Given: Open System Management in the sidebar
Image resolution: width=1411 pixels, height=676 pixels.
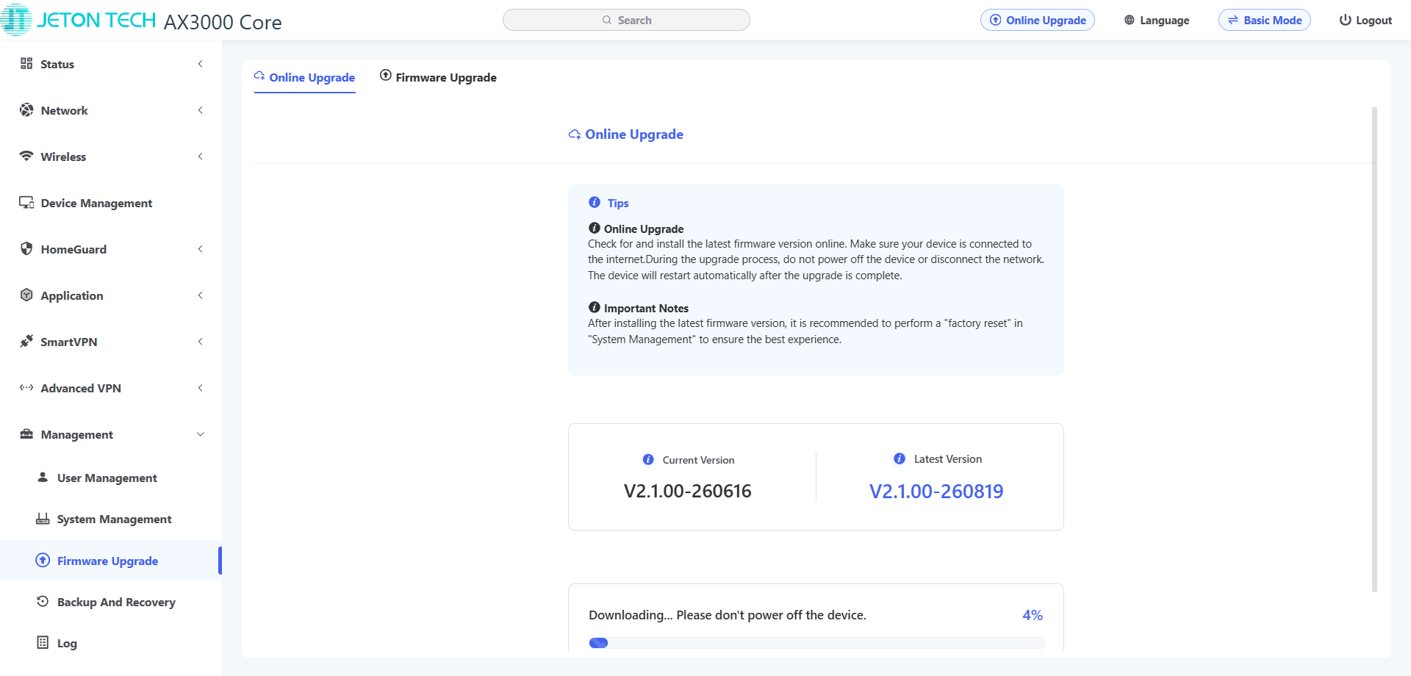Looking at the screenshot, I should coord(110,519).
